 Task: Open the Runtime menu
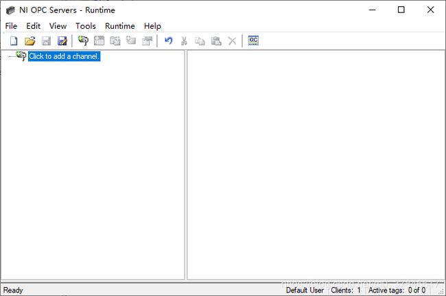tap(120, 26)
